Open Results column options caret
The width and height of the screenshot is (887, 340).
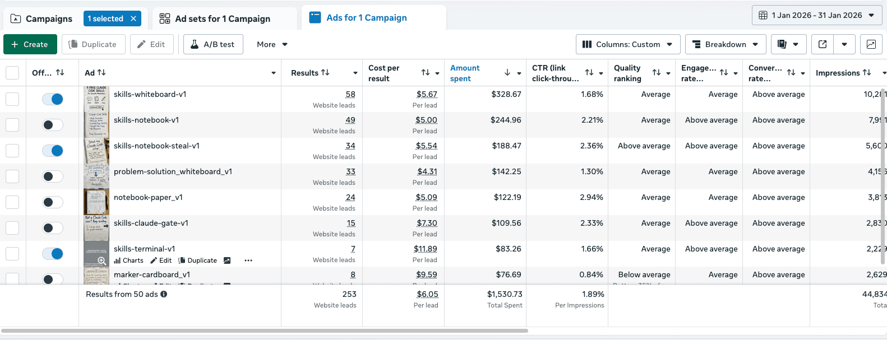(x=355, y=73)
